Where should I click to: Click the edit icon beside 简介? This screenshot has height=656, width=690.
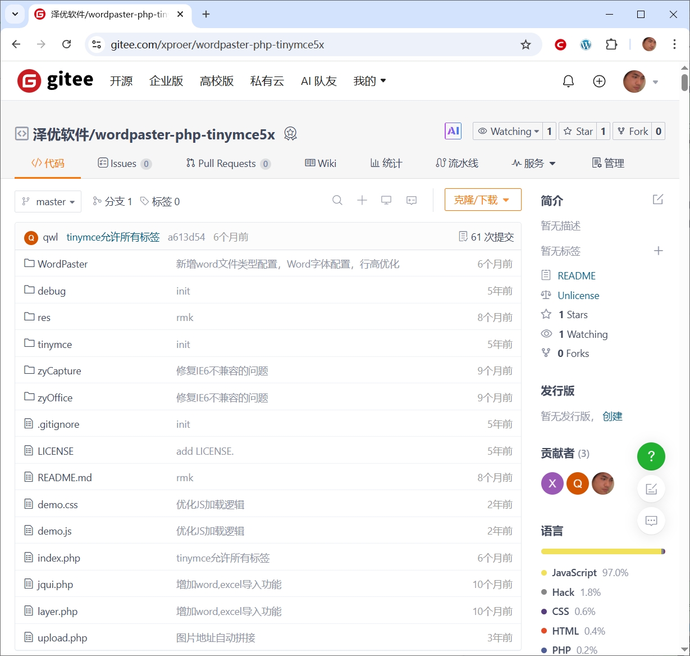point(658,200)
